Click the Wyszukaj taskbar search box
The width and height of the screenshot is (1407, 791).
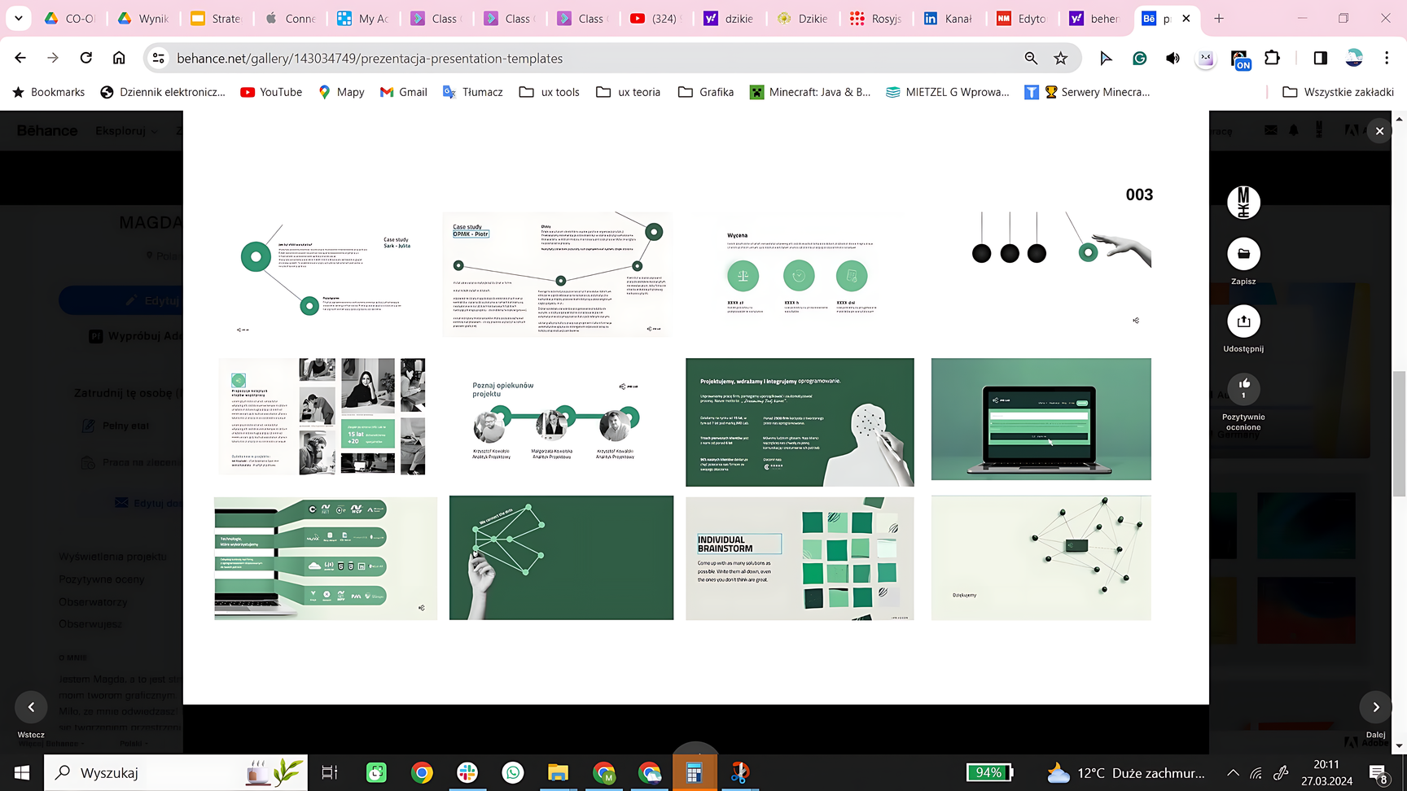coord(176,772)
